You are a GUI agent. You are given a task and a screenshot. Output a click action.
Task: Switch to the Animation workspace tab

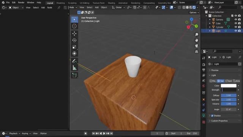[x=123, y=3]
